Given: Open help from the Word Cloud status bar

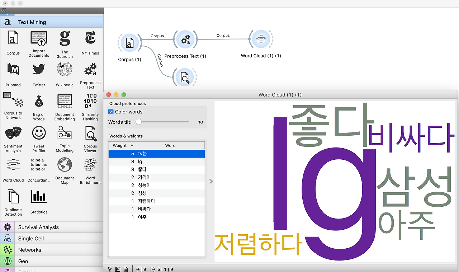Looking at the screenshot, I should pos(110,269).
